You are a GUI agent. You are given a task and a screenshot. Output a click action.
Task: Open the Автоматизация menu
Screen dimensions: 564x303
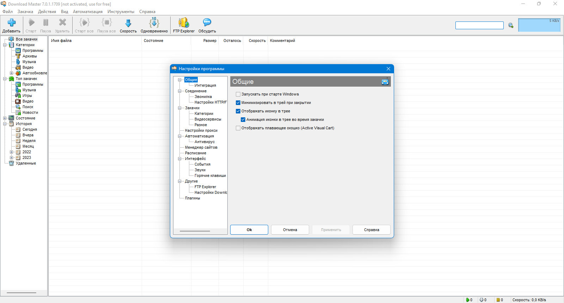coord(88,12)
